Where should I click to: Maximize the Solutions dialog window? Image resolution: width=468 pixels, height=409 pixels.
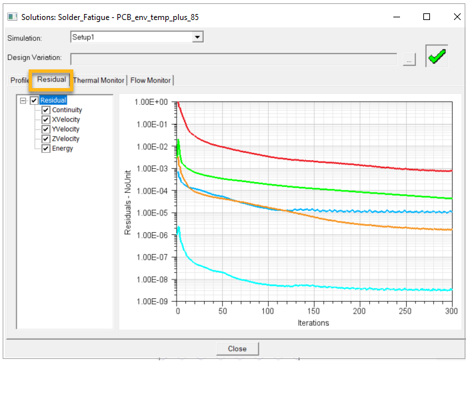click(427, 17)
